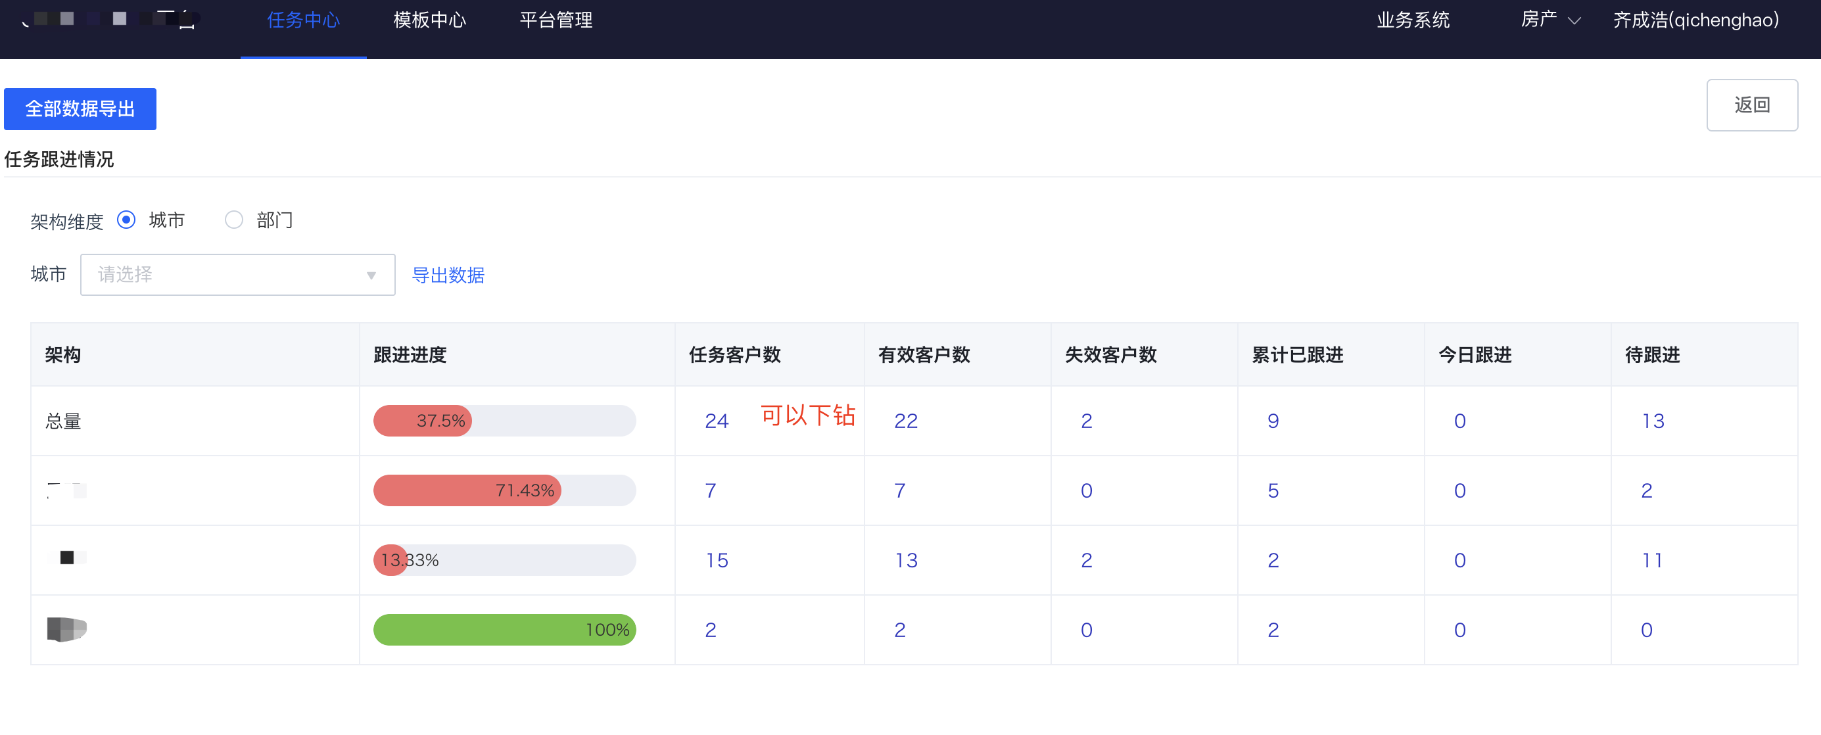This screenshot has height=735, width=1821.
Task: Click 失效客户数 2 in 总量 row
Action: [x=1087, y=421]
